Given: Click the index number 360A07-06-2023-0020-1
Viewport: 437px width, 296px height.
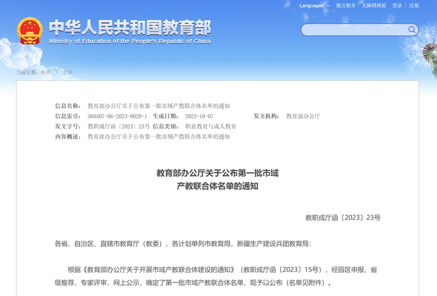Looking at the screenshot, I should (x=117, y=116).
